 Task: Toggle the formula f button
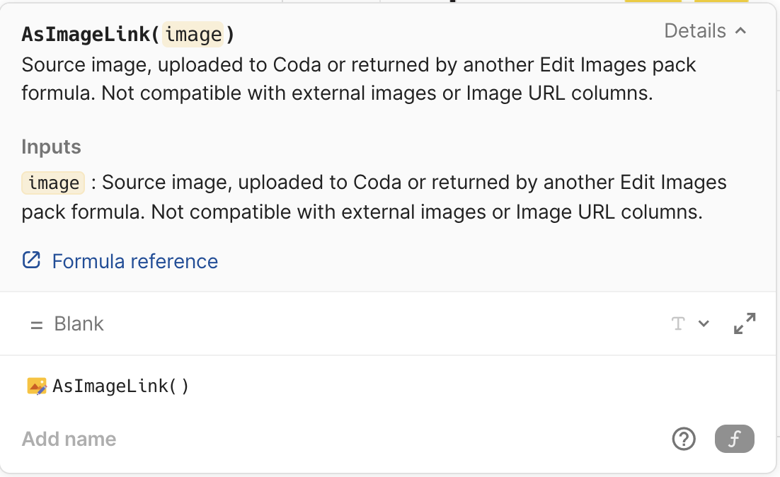click(x=735, y=439)
